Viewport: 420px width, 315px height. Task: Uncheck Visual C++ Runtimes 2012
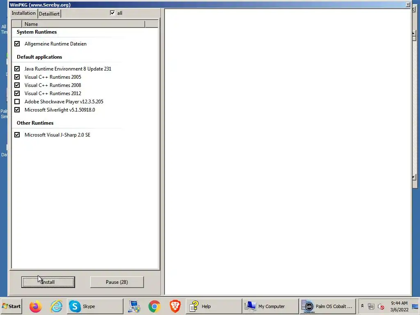17,93
